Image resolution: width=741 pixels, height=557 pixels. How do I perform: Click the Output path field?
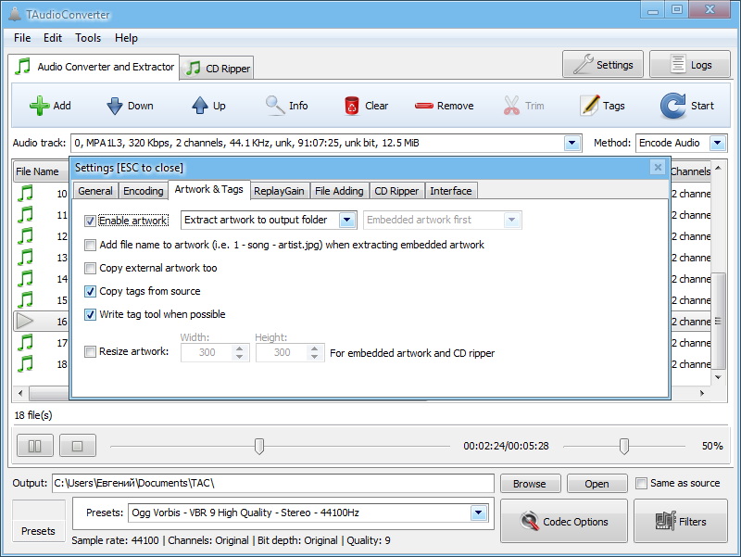tap(272, 483)
